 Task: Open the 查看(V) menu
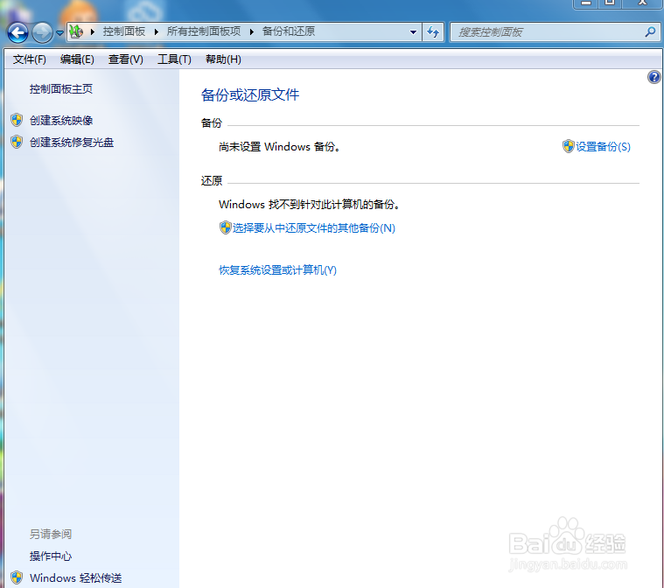pyautogui.click(x=126, y=59)
